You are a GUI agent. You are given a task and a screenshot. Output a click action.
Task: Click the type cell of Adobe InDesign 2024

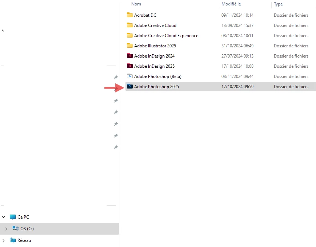pos(291,56)
